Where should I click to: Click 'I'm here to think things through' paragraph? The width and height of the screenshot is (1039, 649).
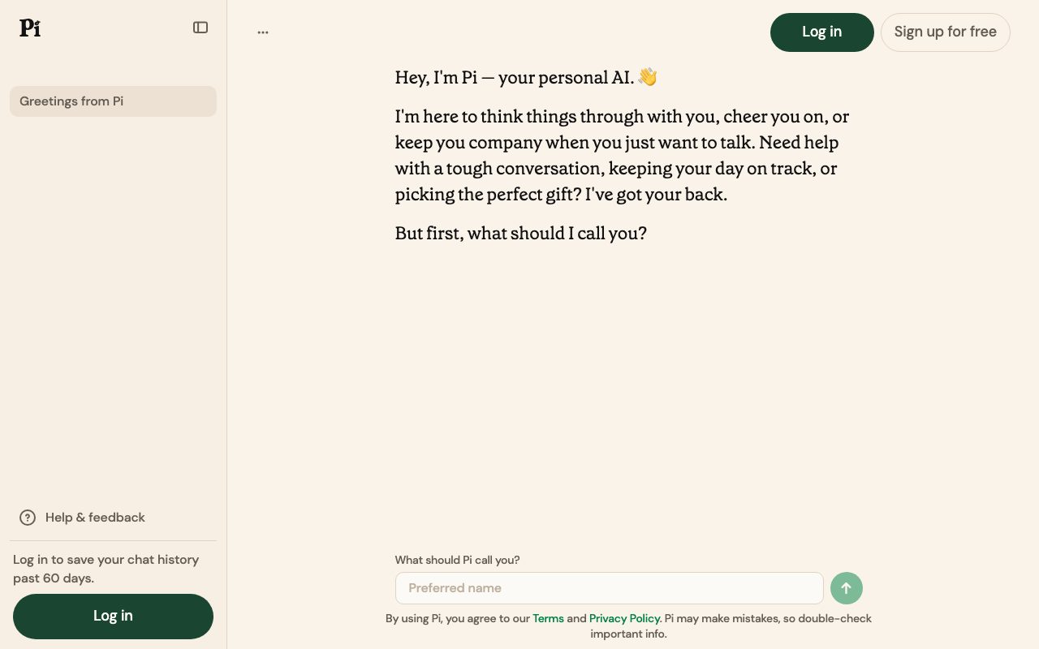[623, 156]
